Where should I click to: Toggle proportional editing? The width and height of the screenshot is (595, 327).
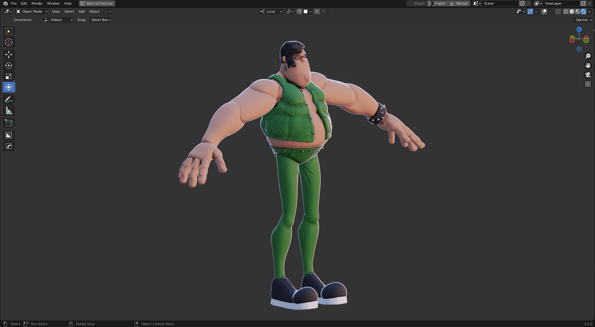click(x=317, y=11)
